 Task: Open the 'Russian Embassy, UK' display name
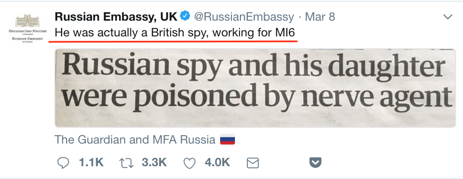tap(116, 17)
